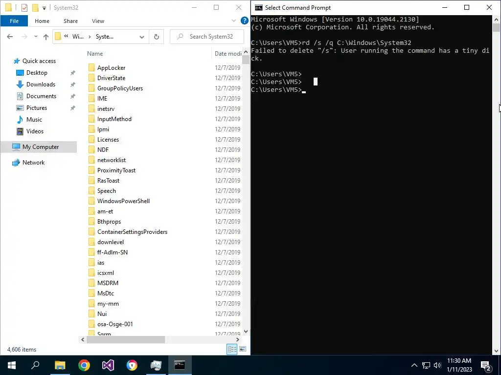The image size is (501, 375).
Task: Open the View ribbon tab
Action: (98, 21)
